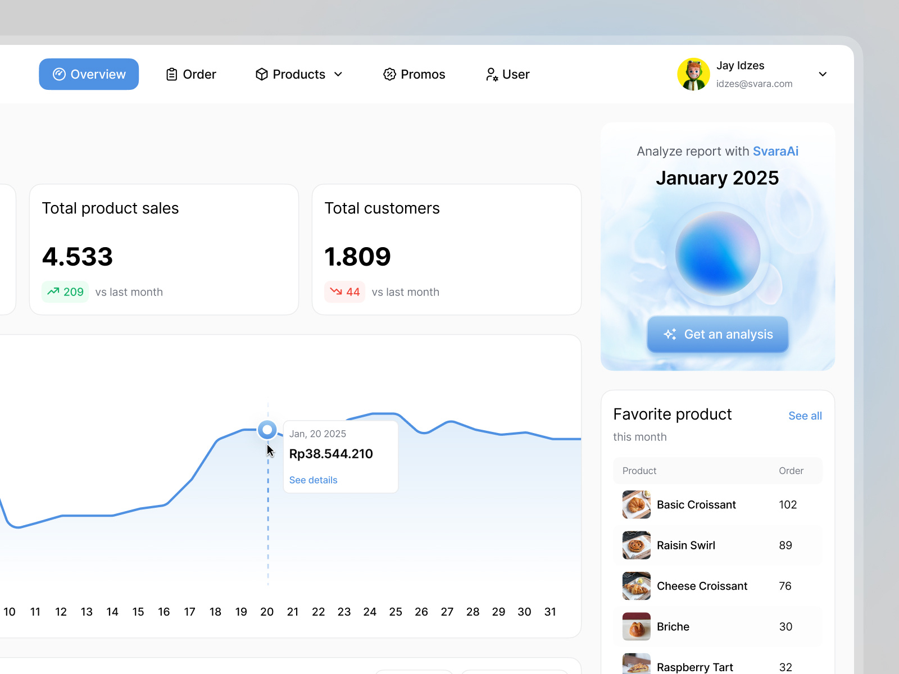Click the Promos discount badge icon
The image size is (899, 674).
[x=389, y=74]
